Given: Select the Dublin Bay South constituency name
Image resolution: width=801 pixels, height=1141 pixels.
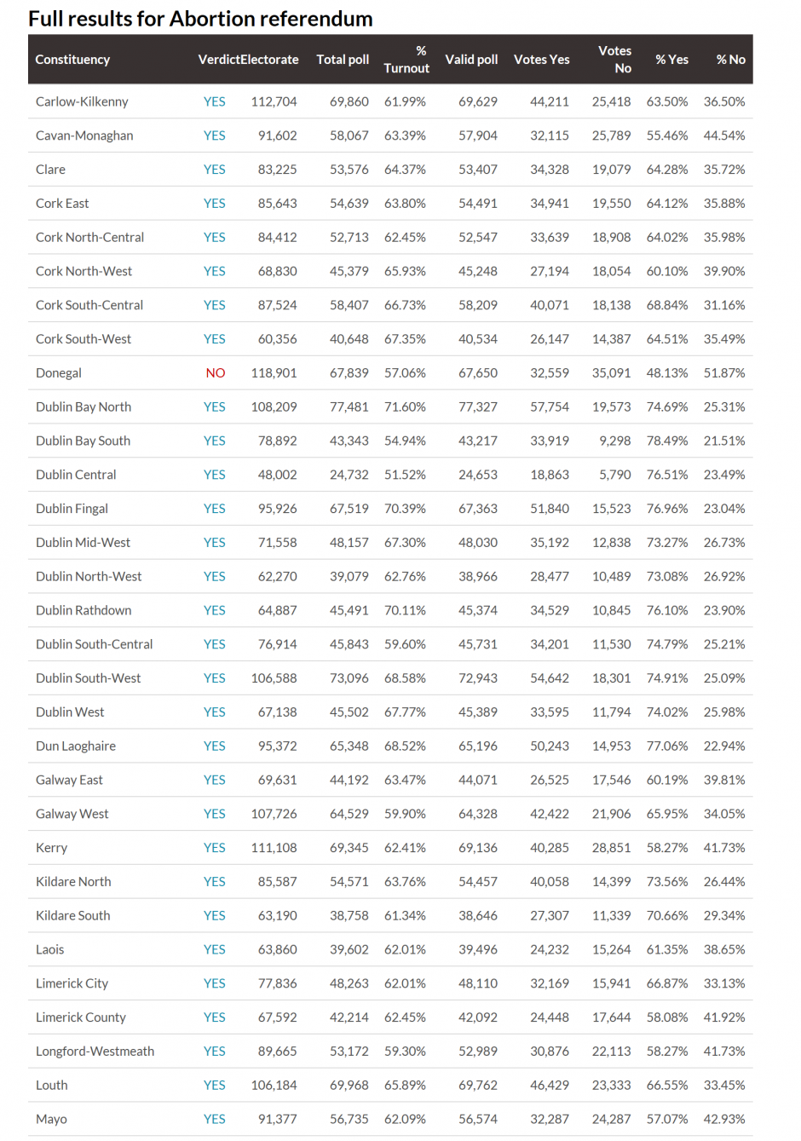Looking at the screenshot, I should (83, 441).
